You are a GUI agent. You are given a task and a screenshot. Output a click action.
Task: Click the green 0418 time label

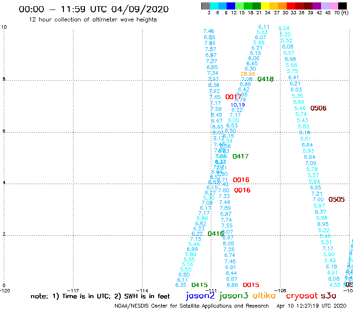(x=265, y=79)
